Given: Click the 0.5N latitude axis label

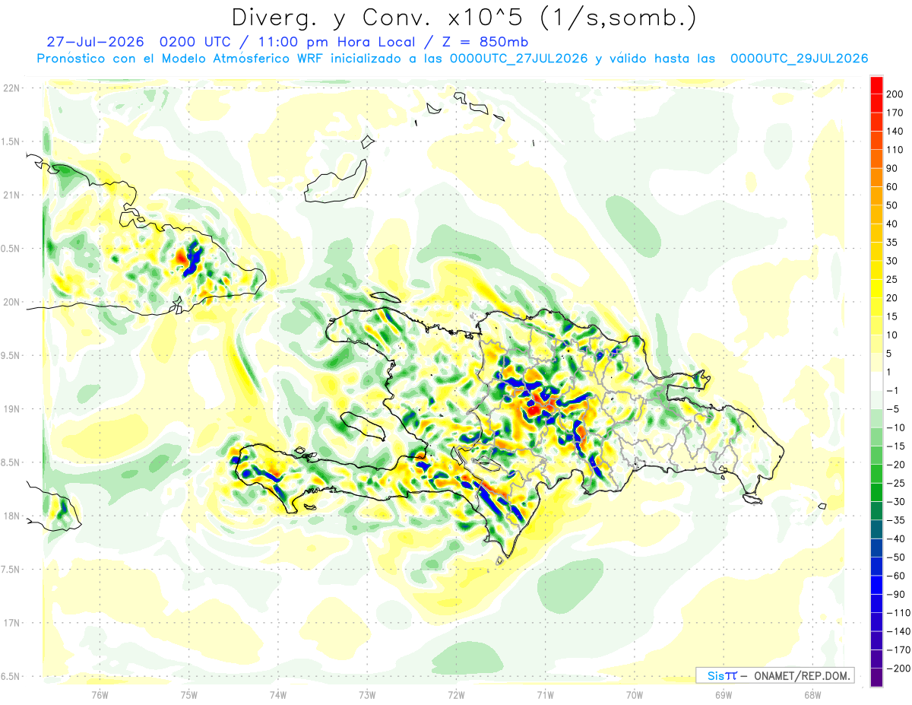Looking at the screenshot, I should tap(11, 249).
